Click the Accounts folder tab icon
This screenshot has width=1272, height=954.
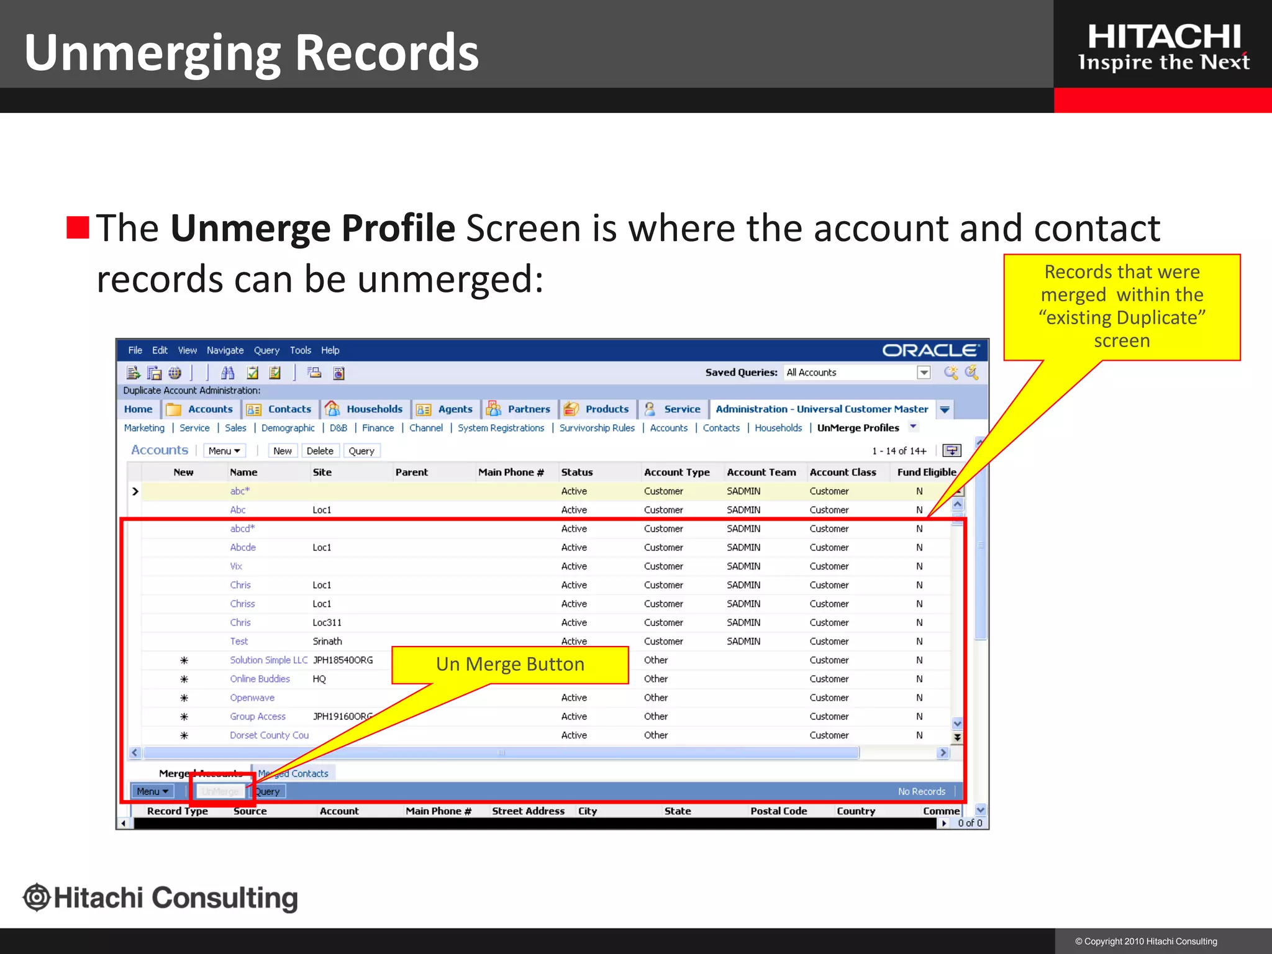click(174, 409)
